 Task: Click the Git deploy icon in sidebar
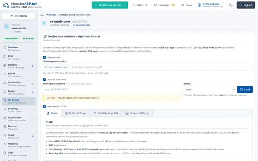pyautogui.click(x=5, y=100)
